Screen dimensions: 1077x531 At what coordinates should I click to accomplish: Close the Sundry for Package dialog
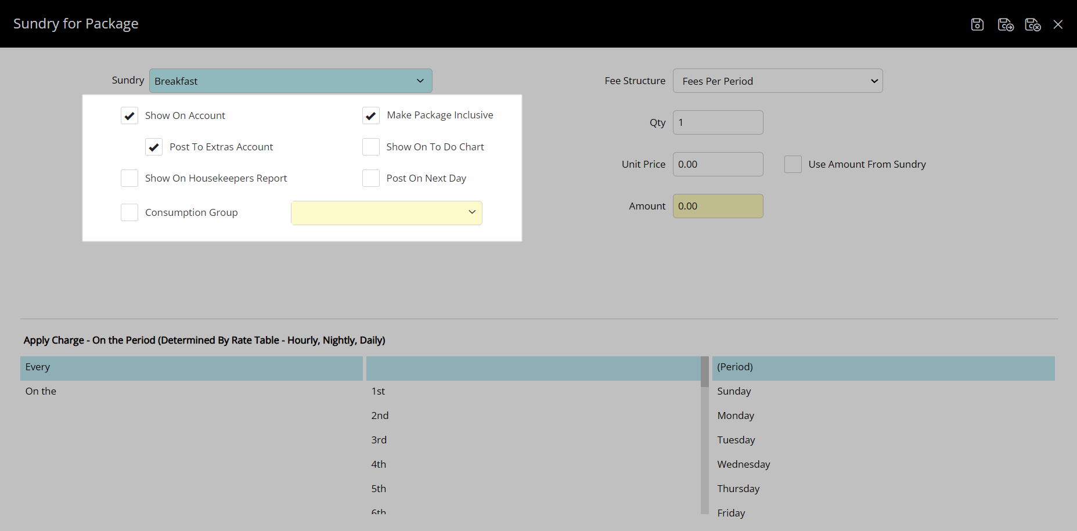pyautogui.click(x=1058, y=24)
